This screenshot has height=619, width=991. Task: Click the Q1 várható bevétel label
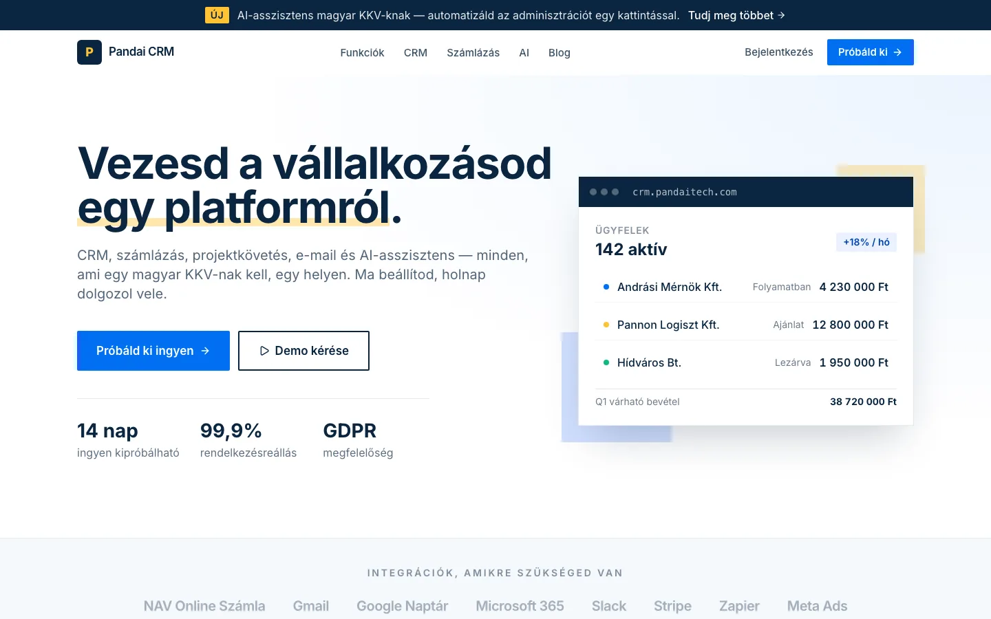(637, 402)
